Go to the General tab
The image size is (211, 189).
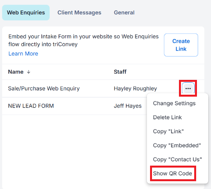(124, 12)
